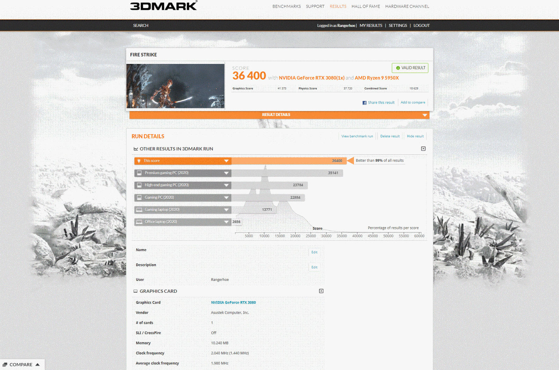Open the NVIDIA GeForce RTX 3080 card link
Viewport: 559px width, 370px height.
coord(233,303)
